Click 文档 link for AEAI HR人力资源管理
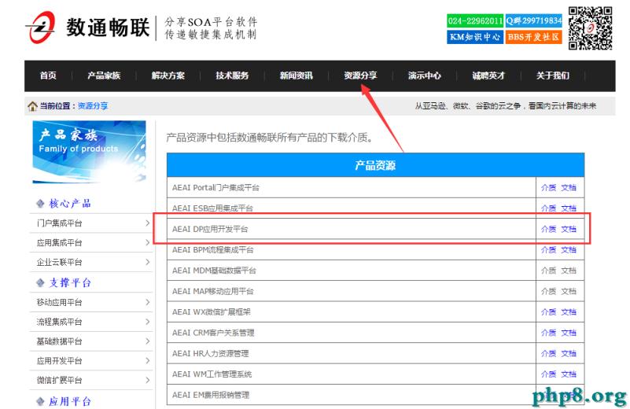The height and width of the screenshot is (409, 630). [x=569, y=354]
